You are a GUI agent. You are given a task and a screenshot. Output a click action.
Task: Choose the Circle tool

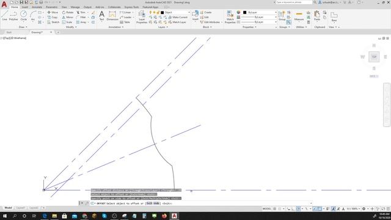click(23, 16)
